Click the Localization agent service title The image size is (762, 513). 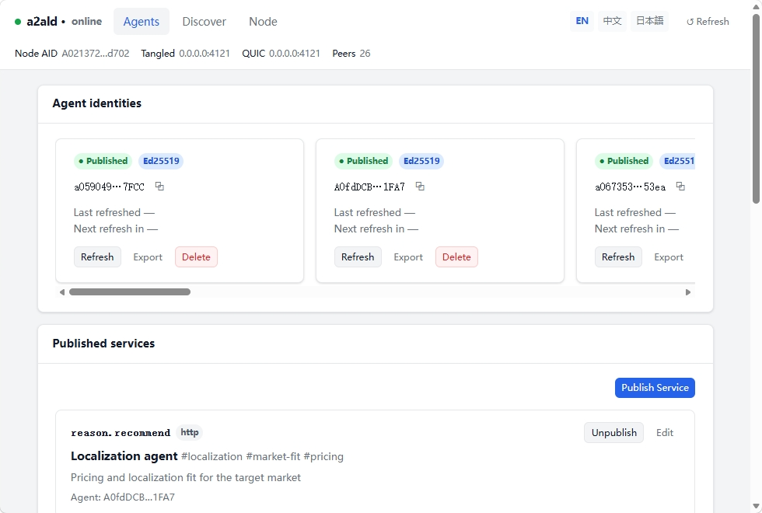pos(124,456)
